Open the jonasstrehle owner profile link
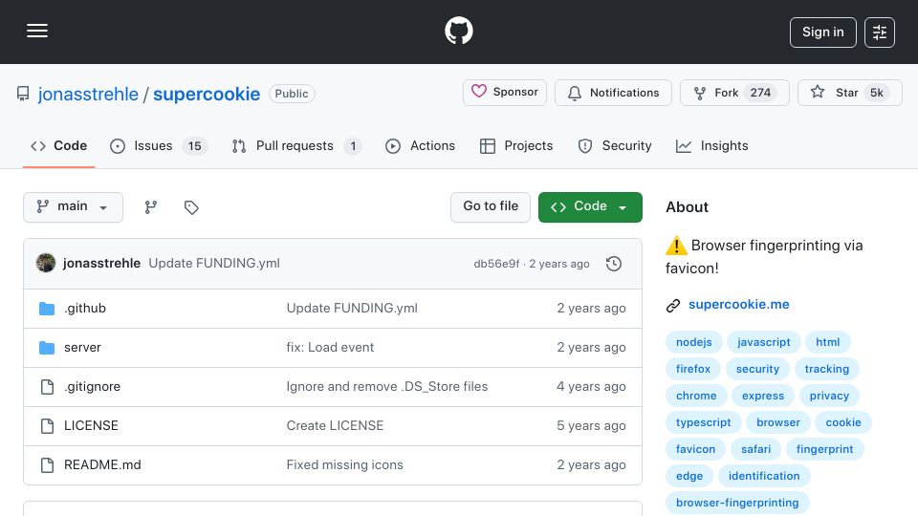 (x=88, y=94)
